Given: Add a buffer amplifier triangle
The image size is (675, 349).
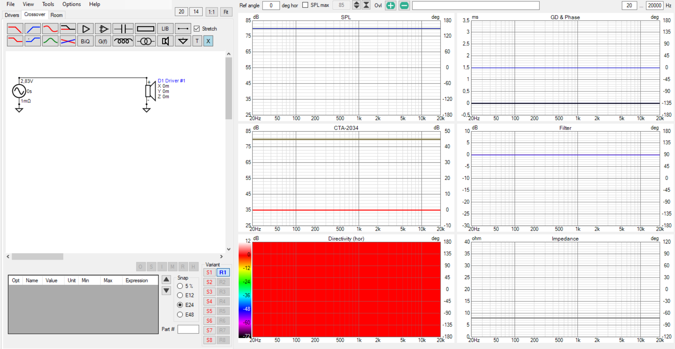Looking at the screenshot, I should tap(85, 29).
